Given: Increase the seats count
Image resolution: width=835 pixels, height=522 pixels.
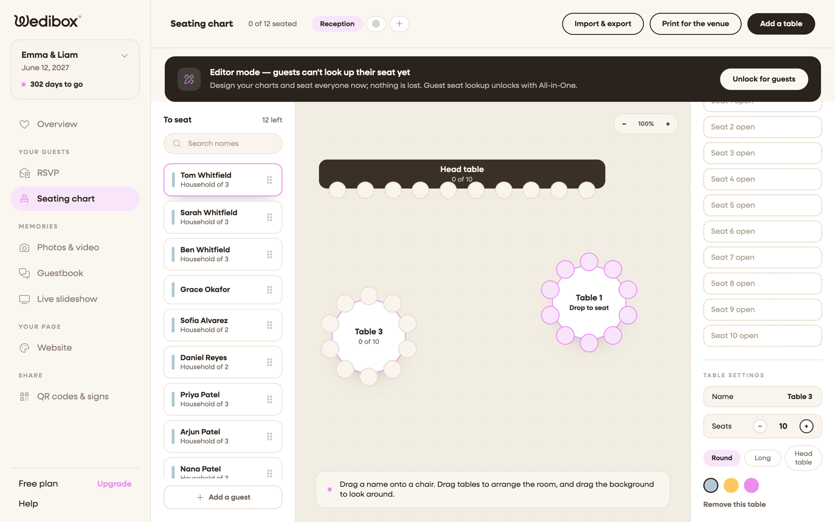Looking at the screenshot, I should 806,426.
